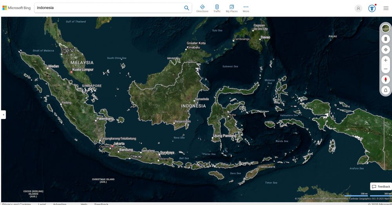Click the Bandung city label

[126, 150]
